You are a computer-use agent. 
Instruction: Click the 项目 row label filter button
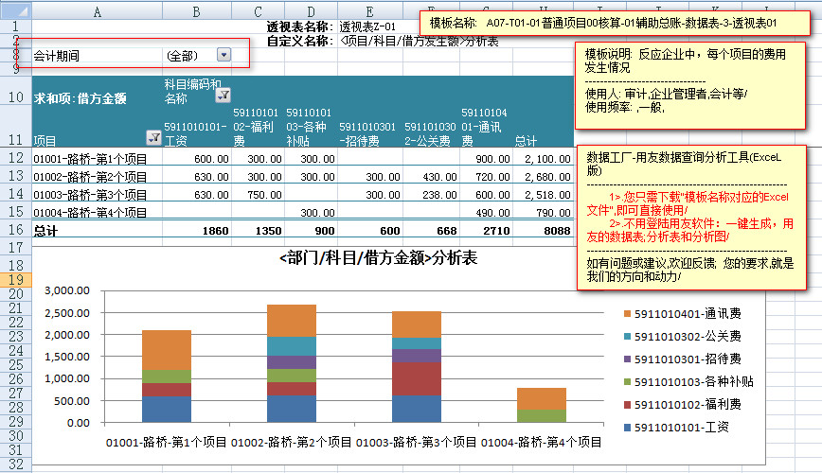[x=153, y=138]
